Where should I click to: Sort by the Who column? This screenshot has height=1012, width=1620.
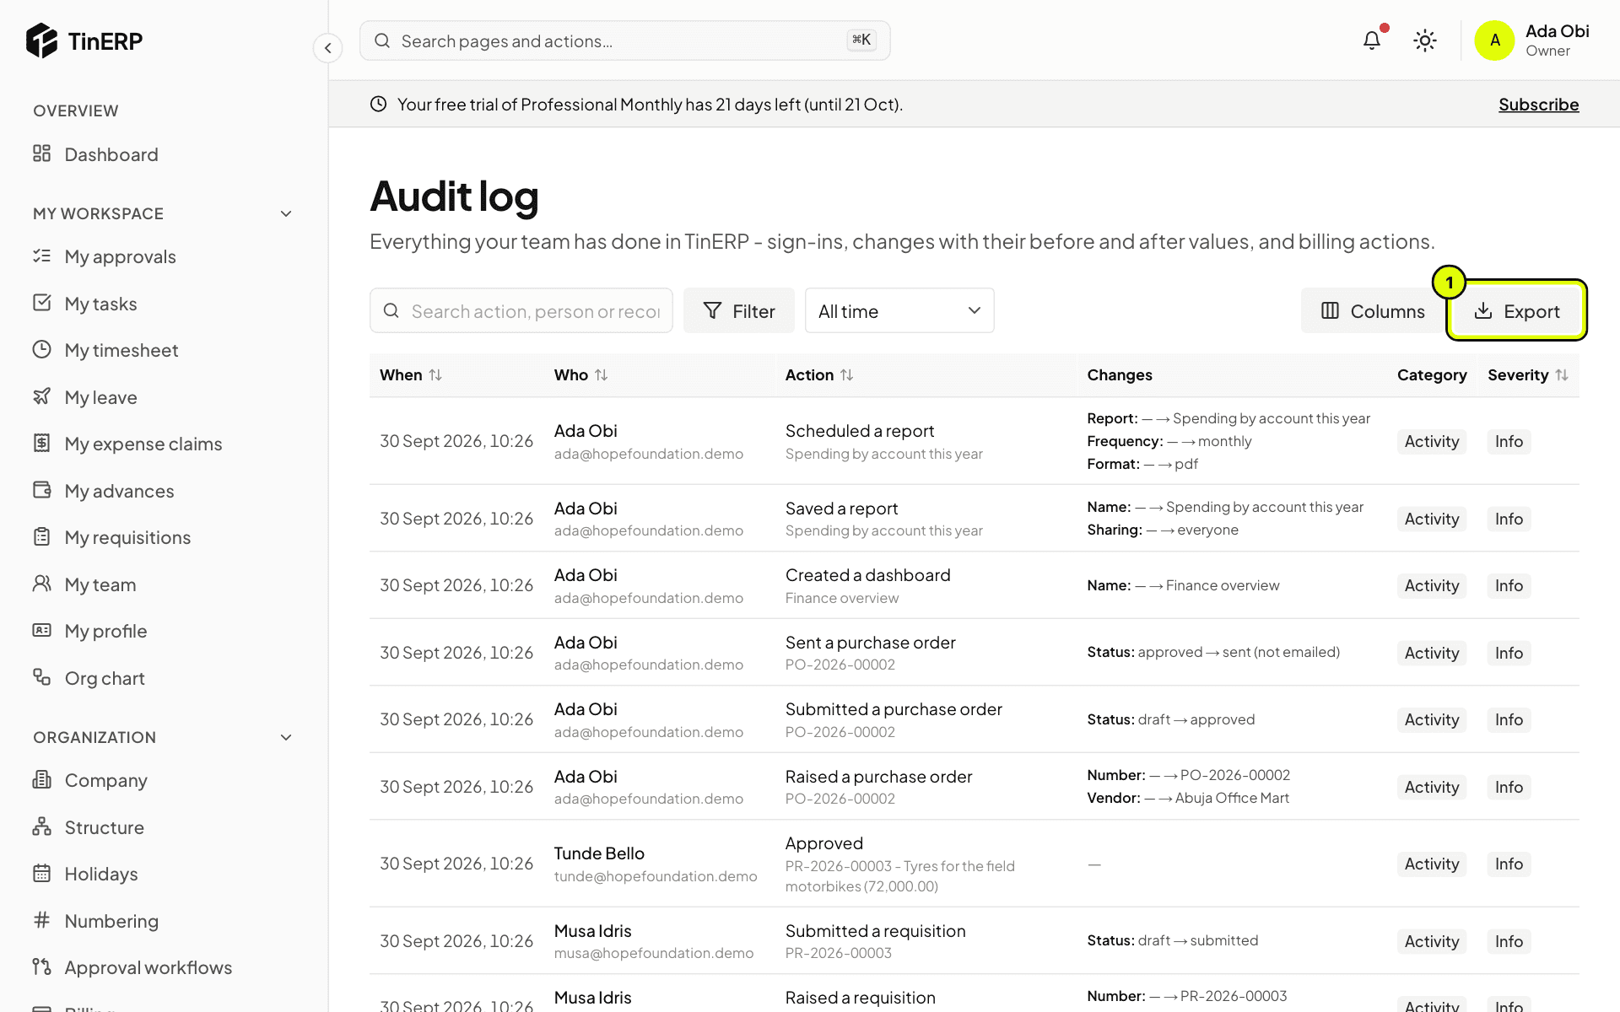coord(601,375)
